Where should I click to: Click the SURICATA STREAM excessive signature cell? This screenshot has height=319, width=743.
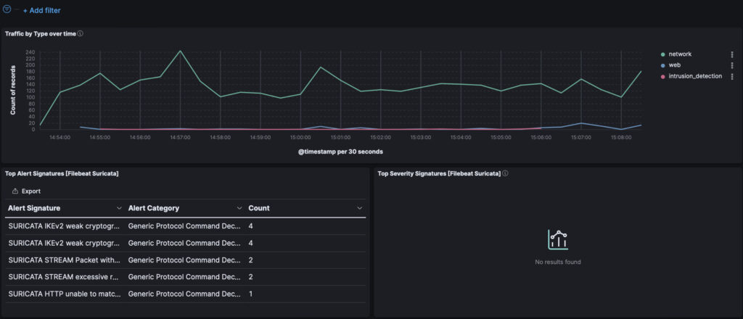[64, 277]
